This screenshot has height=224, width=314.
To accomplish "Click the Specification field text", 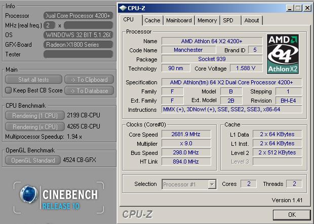I will pos(231,82).
